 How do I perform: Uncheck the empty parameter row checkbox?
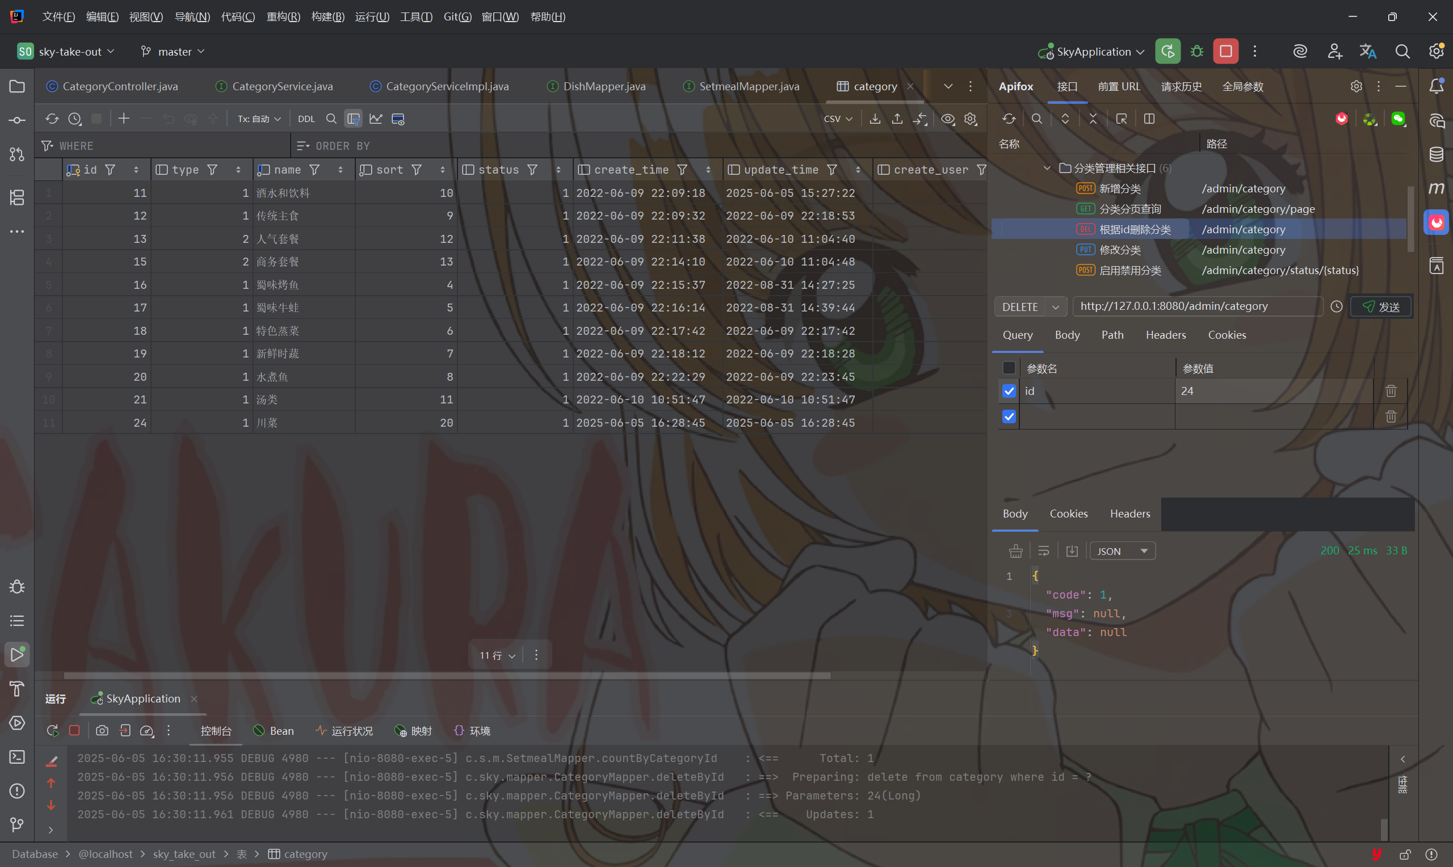(x=1009, y=416)
